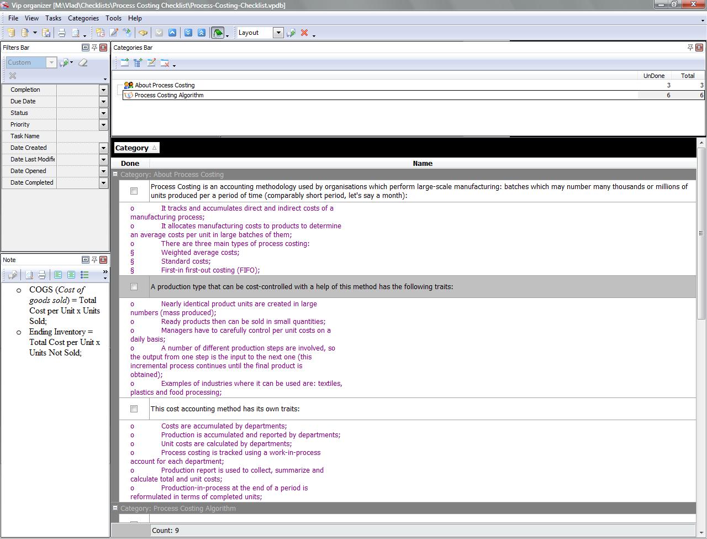
Task: Click the eraser clear filter icon
Action: (x=83, y=62)
